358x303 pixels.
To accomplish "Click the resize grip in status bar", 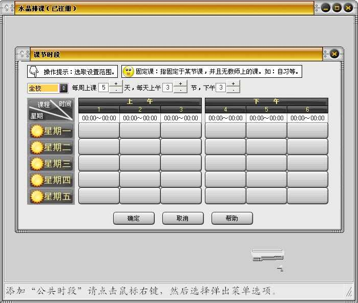I will 350,292.
